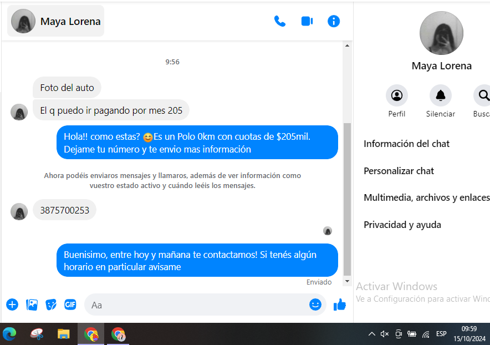Open the emoji picker in message box
The width and height of the screenshot is (490, 345).
(x=315, y=305)
